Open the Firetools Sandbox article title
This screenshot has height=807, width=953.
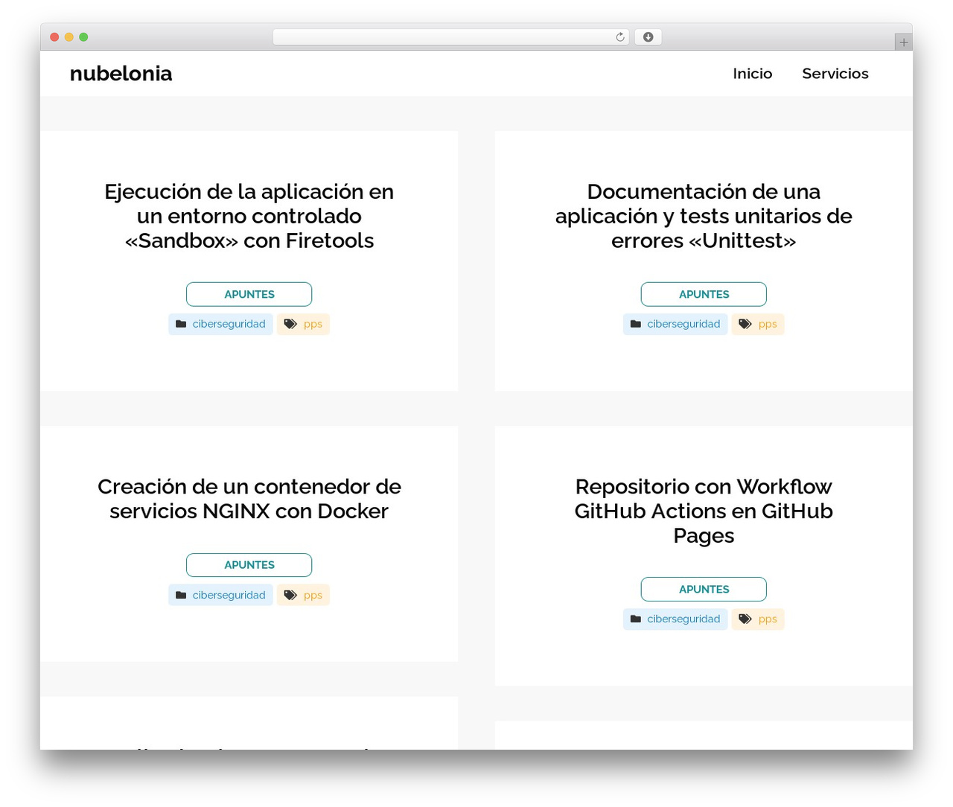coord(249,216)
